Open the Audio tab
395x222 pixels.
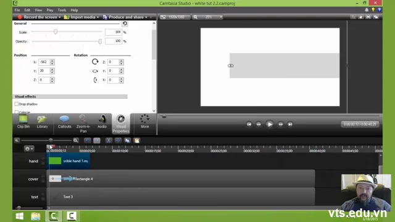(102, 121)
